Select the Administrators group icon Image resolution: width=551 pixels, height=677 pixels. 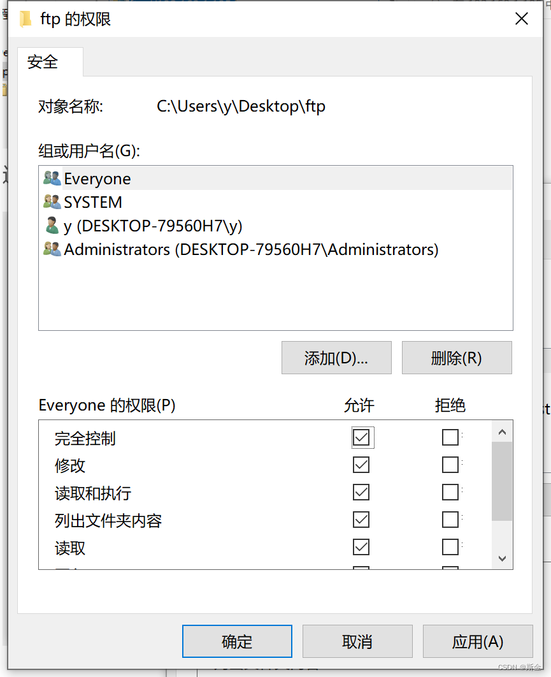pyautogui.click(x=52, y=249)
